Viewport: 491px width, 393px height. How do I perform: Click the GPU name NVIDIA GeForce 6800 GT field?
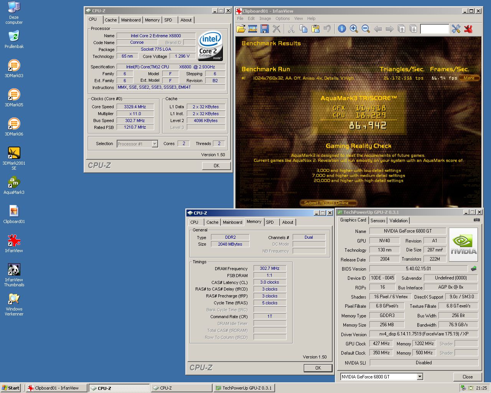coord(408,231)
